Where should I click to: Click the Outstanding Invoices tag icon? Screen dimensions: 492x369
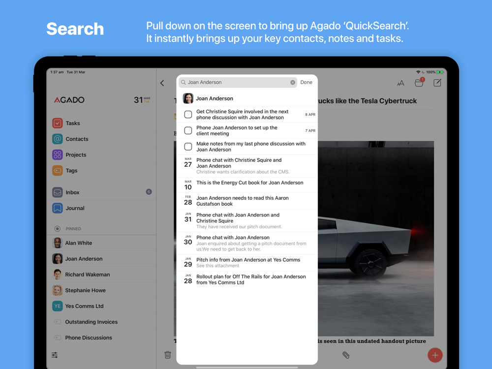coord(58,322)
